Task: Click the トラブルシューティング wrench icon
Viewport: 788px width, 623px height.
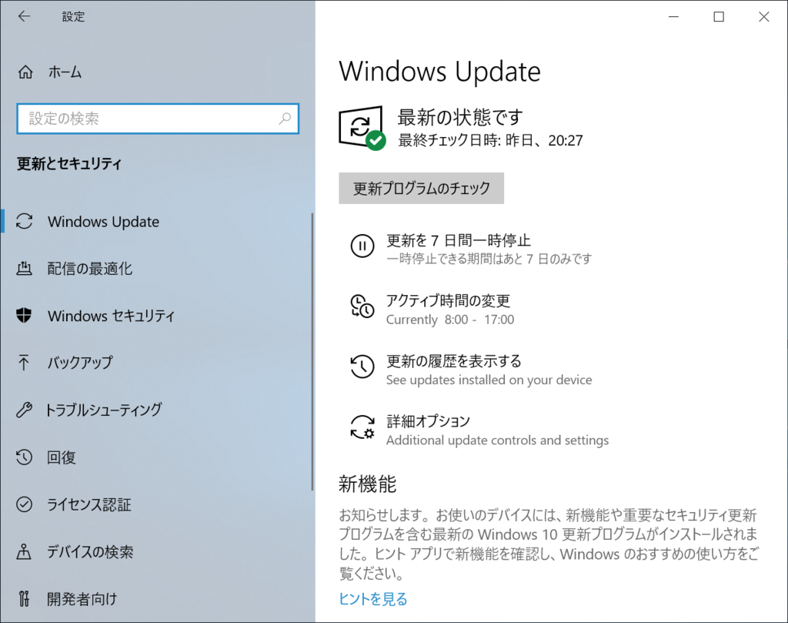Action: tap(24, 410)
